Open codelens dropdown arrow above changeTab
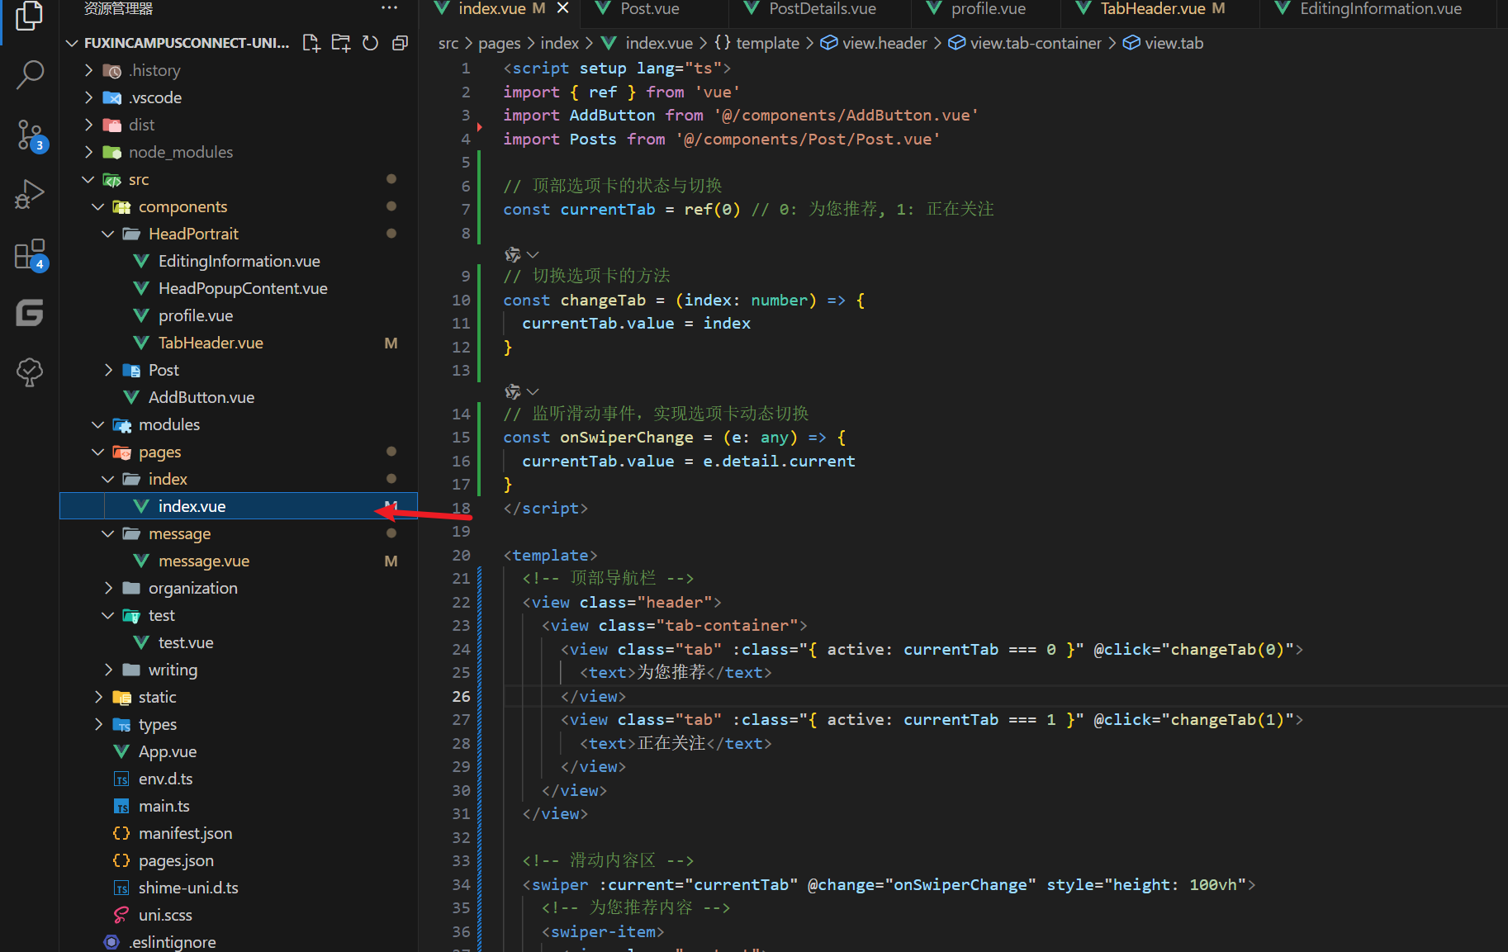This screenshot has height=952, width=1508. coord(533,254)
